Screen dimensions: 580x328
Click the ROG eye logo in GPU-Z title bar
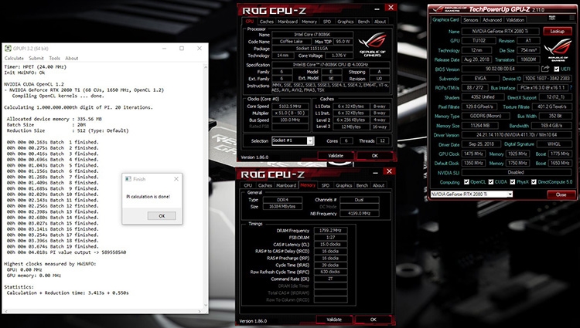438,9
